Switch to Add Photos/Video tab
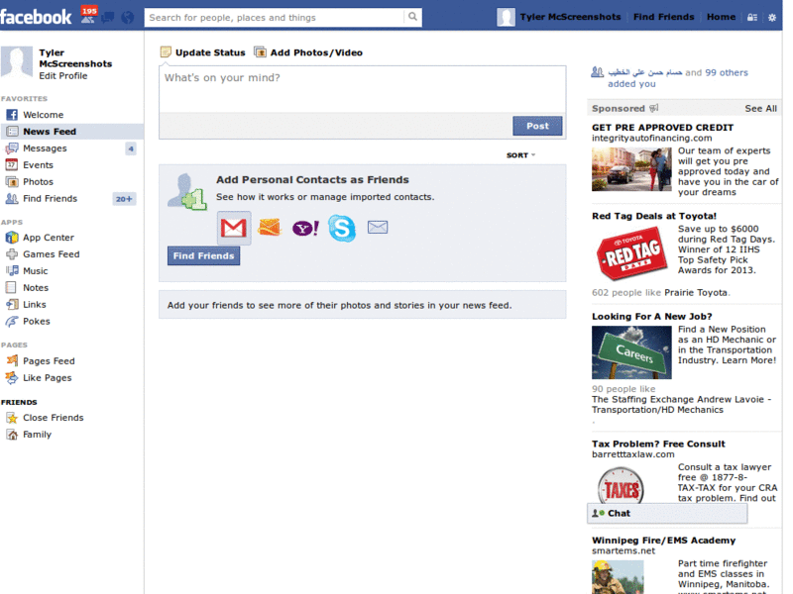The image size is (793, 594). 308,52
